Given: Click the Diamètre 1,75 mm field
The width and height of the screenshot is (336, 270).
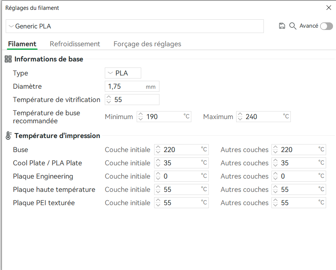Looking at the screenshot, I should [x=132, y=86].
